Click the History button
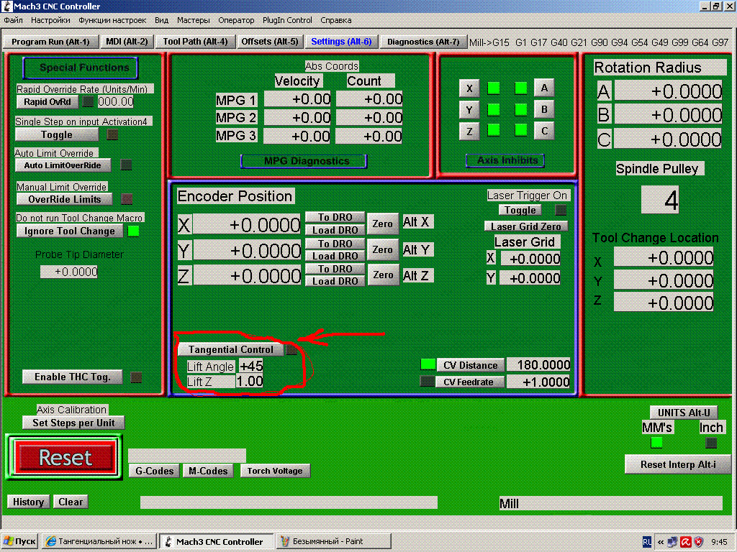 click(28, 502)
